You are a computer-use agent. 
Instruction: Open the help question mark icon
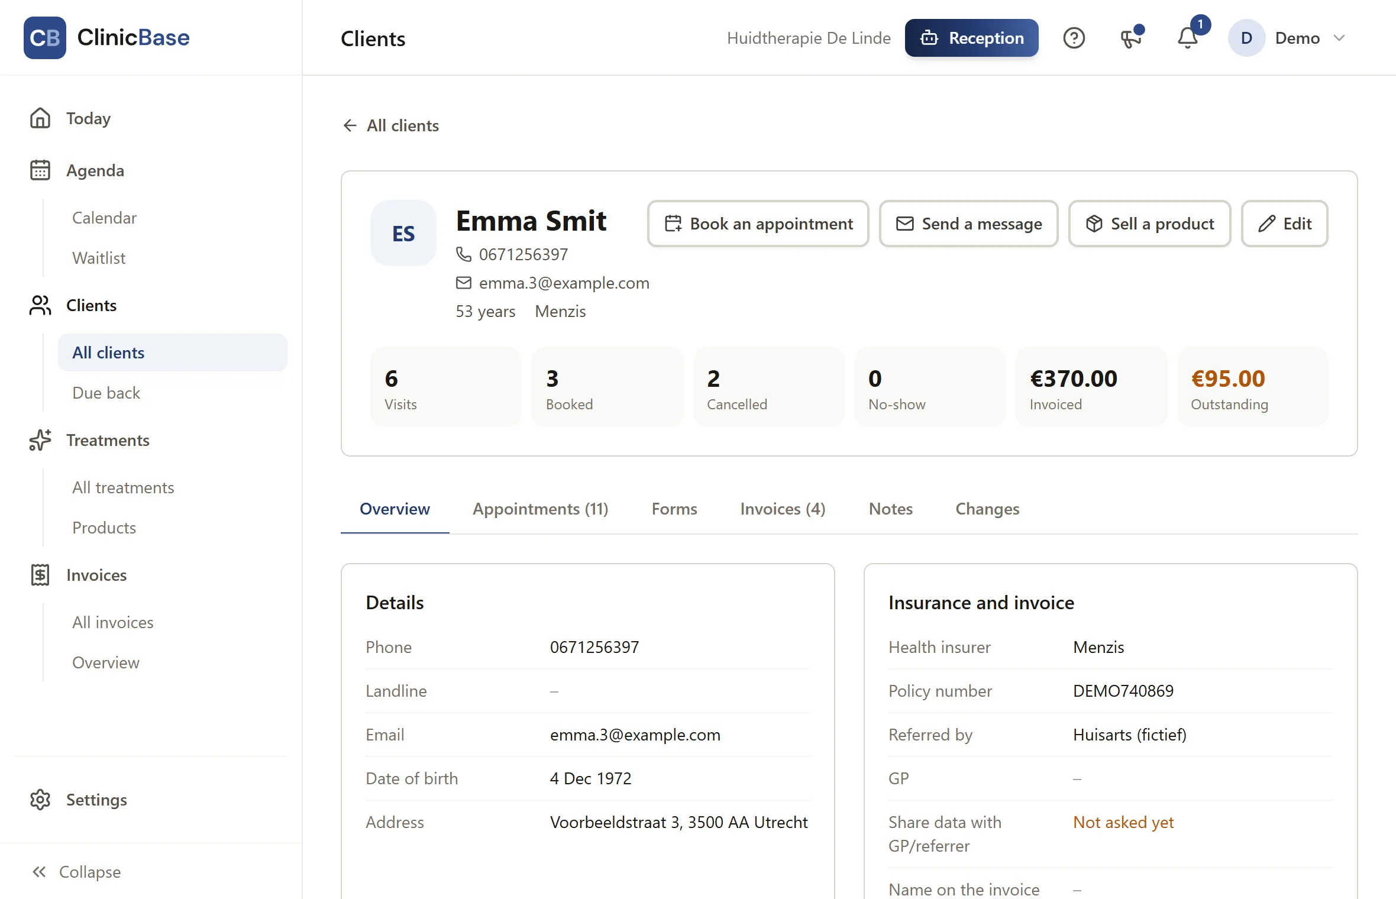coord(1074,38)
